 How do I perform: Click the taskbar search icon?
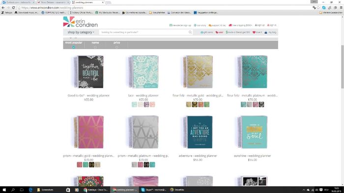[13, 190]
